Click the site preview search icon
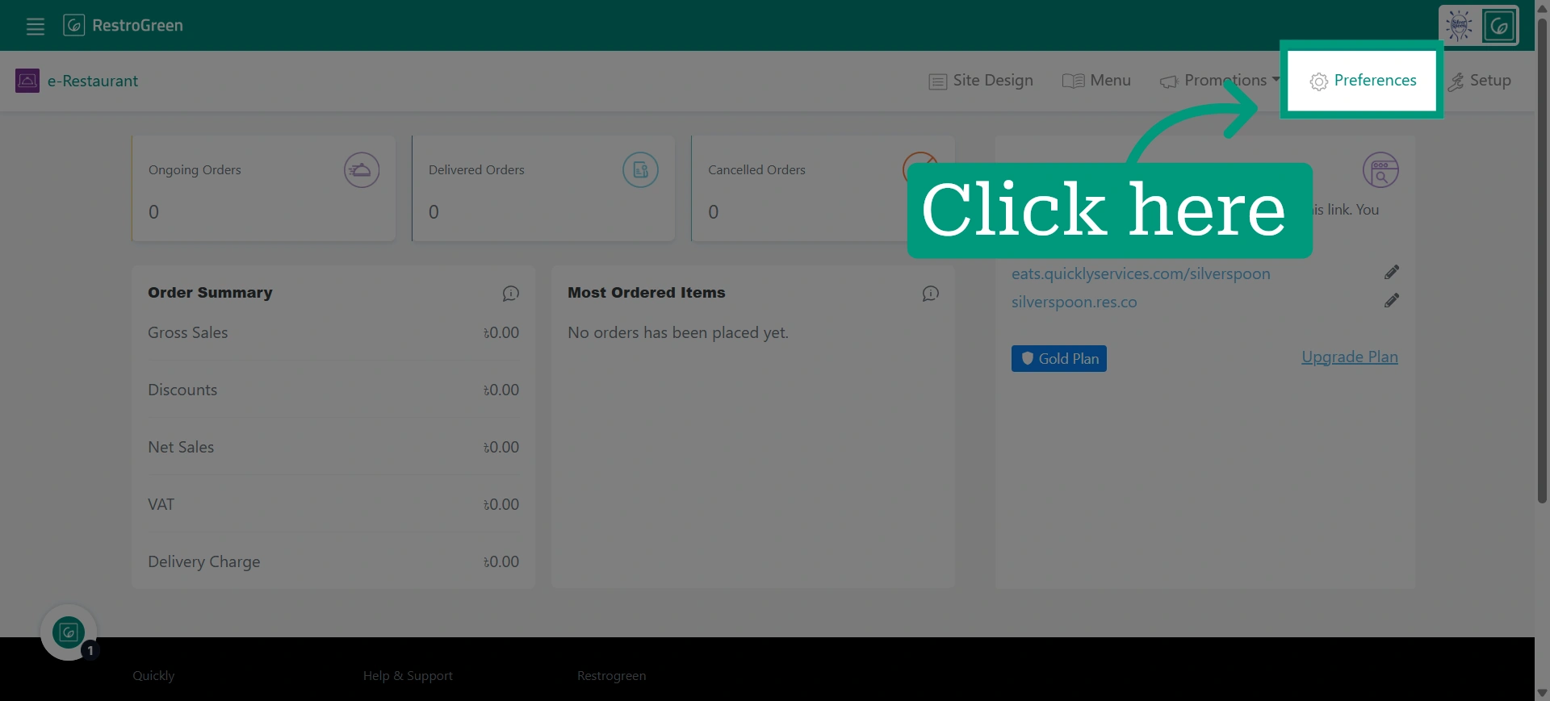The width and height of the screenshot is (1550, 701). coord(1380,170)
